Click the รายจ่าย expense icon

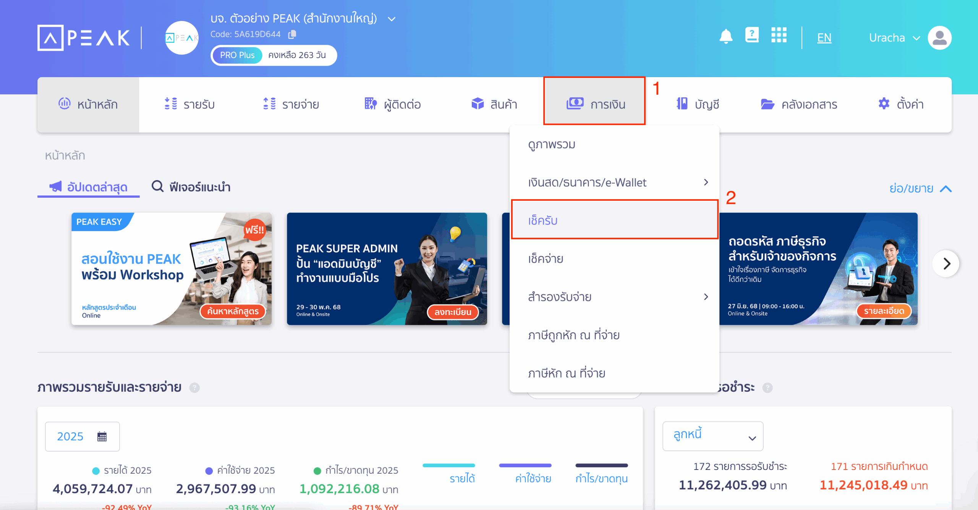269,103
